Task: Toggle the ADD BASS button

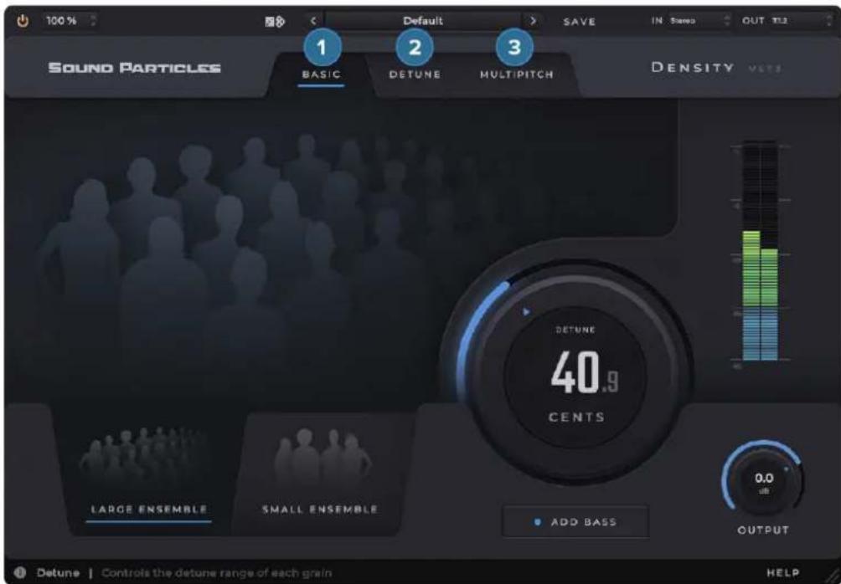Action: coord(575,521)
